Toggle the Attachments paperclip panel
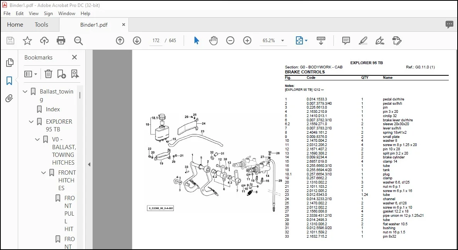 (x=9, y=98)
